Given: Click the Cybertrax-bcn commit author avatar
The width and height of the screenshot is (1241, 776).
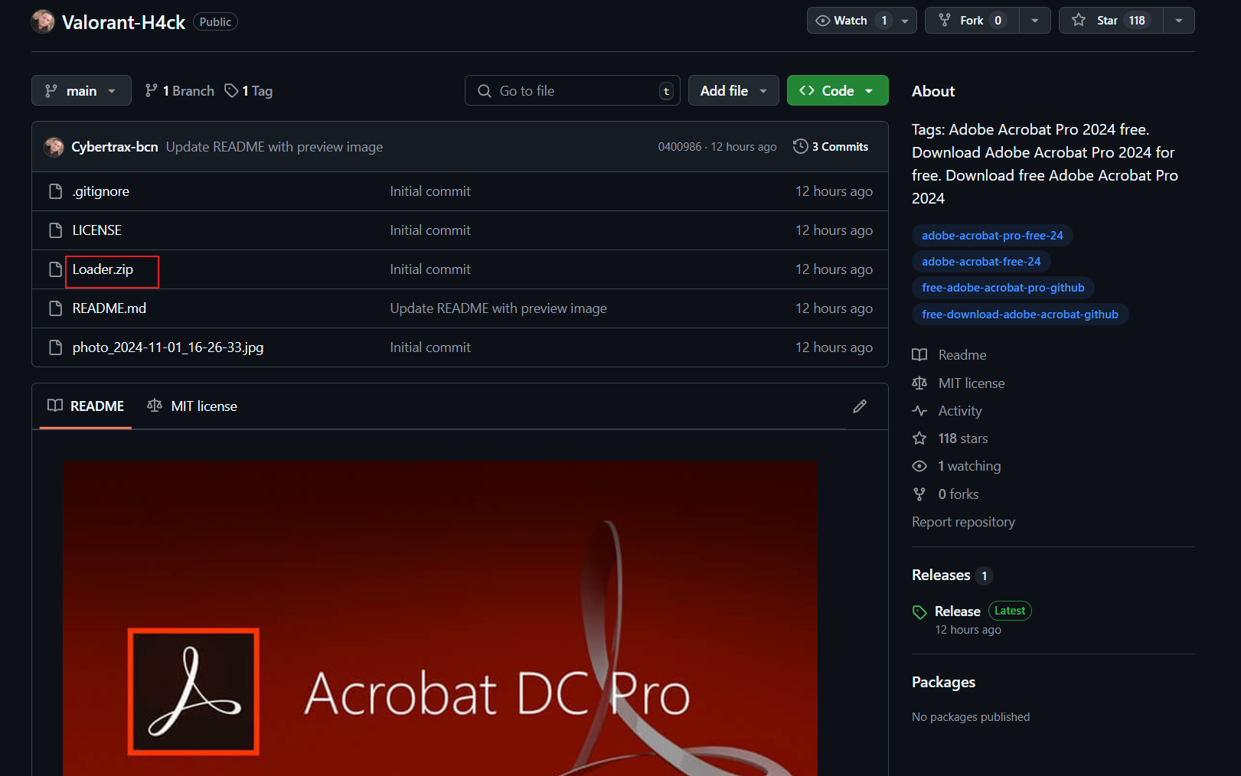Looking at the screenshot, I should (54, 146).
